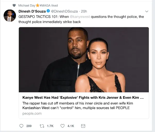Like the tweet with the heart outline icon
The image size is (155, 132).
62,126
